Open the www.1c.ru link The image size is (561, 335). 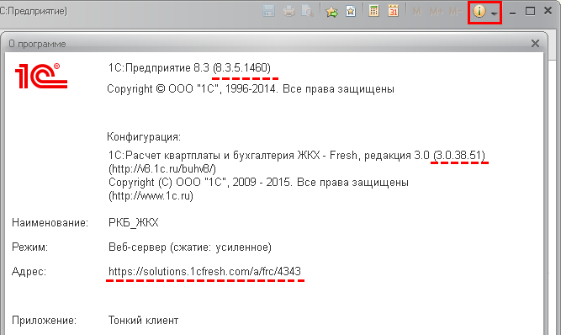point(151,196)
